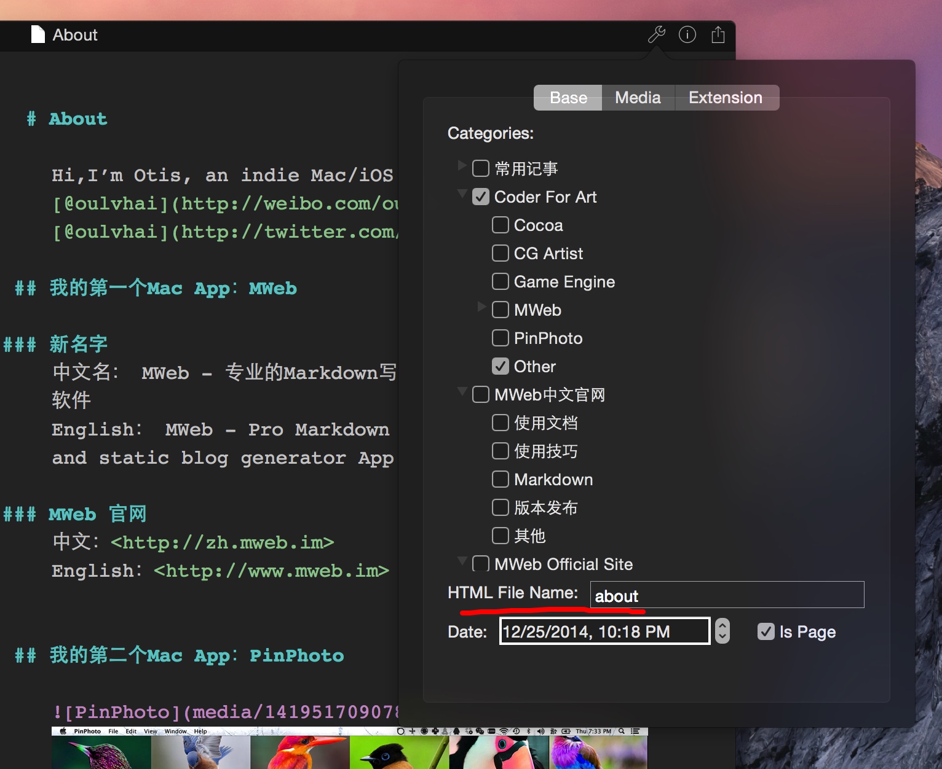Click the www.mweb.im link in editor
Image resolution: width=942 pixels, height=769 pixels.
[271, 571]
